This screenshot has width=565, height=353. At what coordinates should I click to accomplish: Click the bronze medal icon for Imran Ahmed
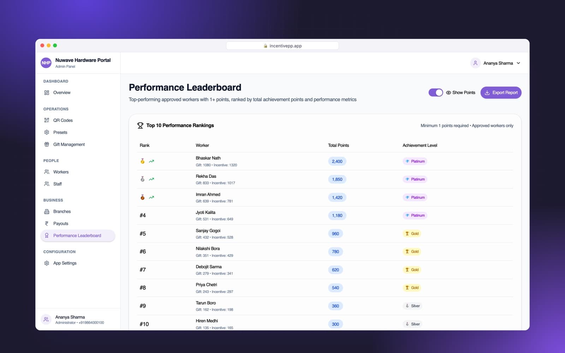tap(143, 197)
